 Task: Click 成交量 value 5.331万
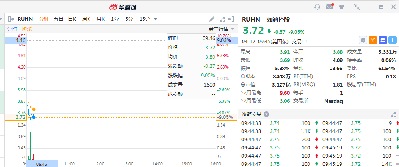click(387, 52)
